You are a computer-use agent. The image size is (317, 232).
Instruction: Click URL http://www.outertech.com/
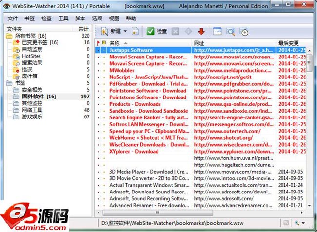[227, 131]
